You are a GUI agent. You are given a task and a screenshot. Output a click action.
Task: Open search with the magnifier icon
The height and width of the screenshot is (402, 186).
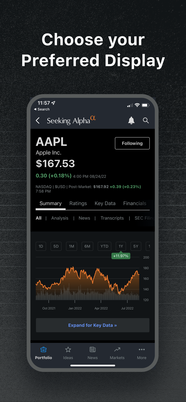(x=146, y=121)
